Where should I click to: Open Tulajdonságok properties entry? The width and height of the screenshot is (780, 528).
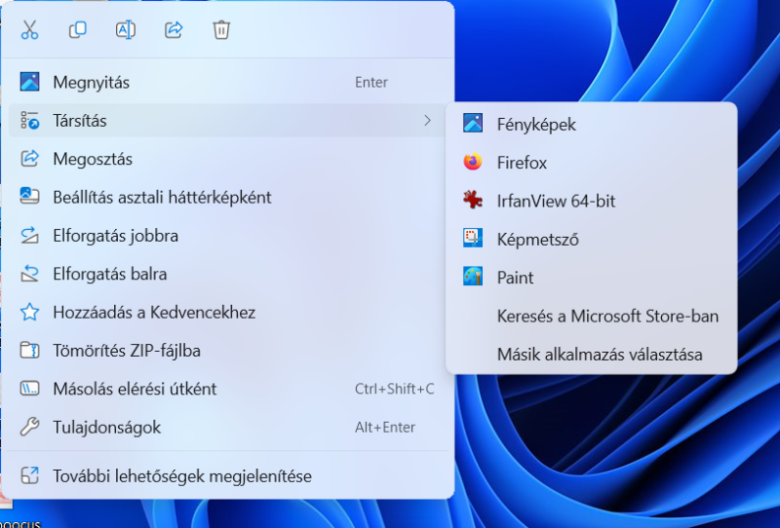228,427
